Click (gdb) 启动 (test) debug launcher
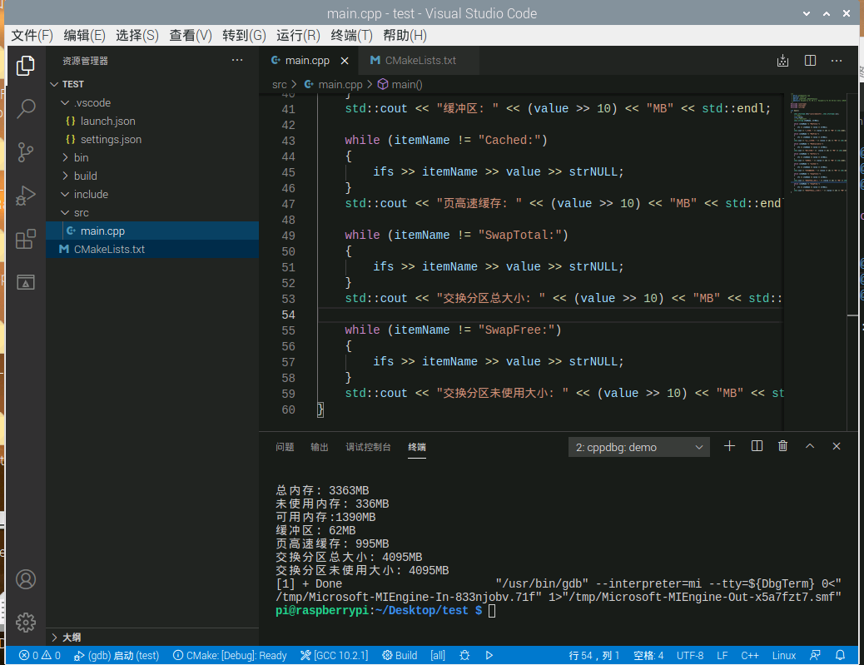The width and height of the screenshot is (864, 665). coord(117,656)
